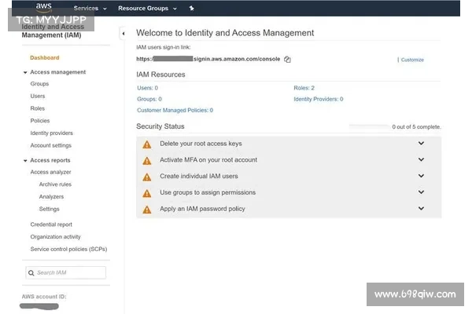Click warning icon for Use groups
The image size is (472, 314).
(147, 193)
